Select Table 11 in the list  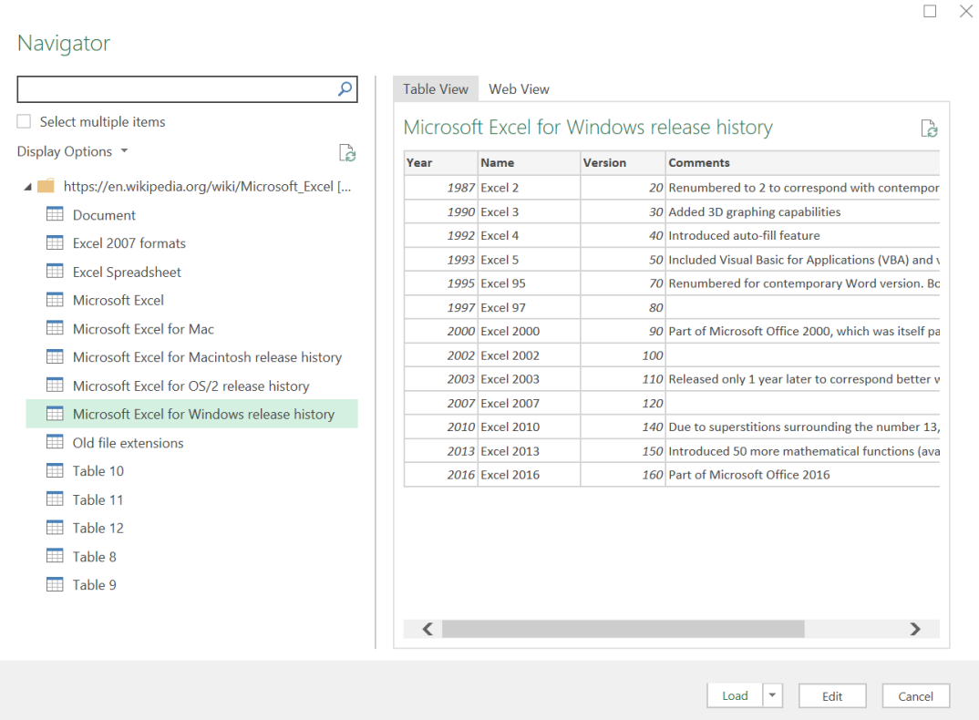98,499
